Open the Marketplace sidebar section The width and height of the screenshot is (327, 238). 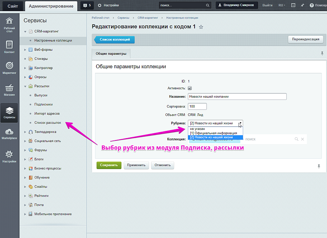[10, 134]
